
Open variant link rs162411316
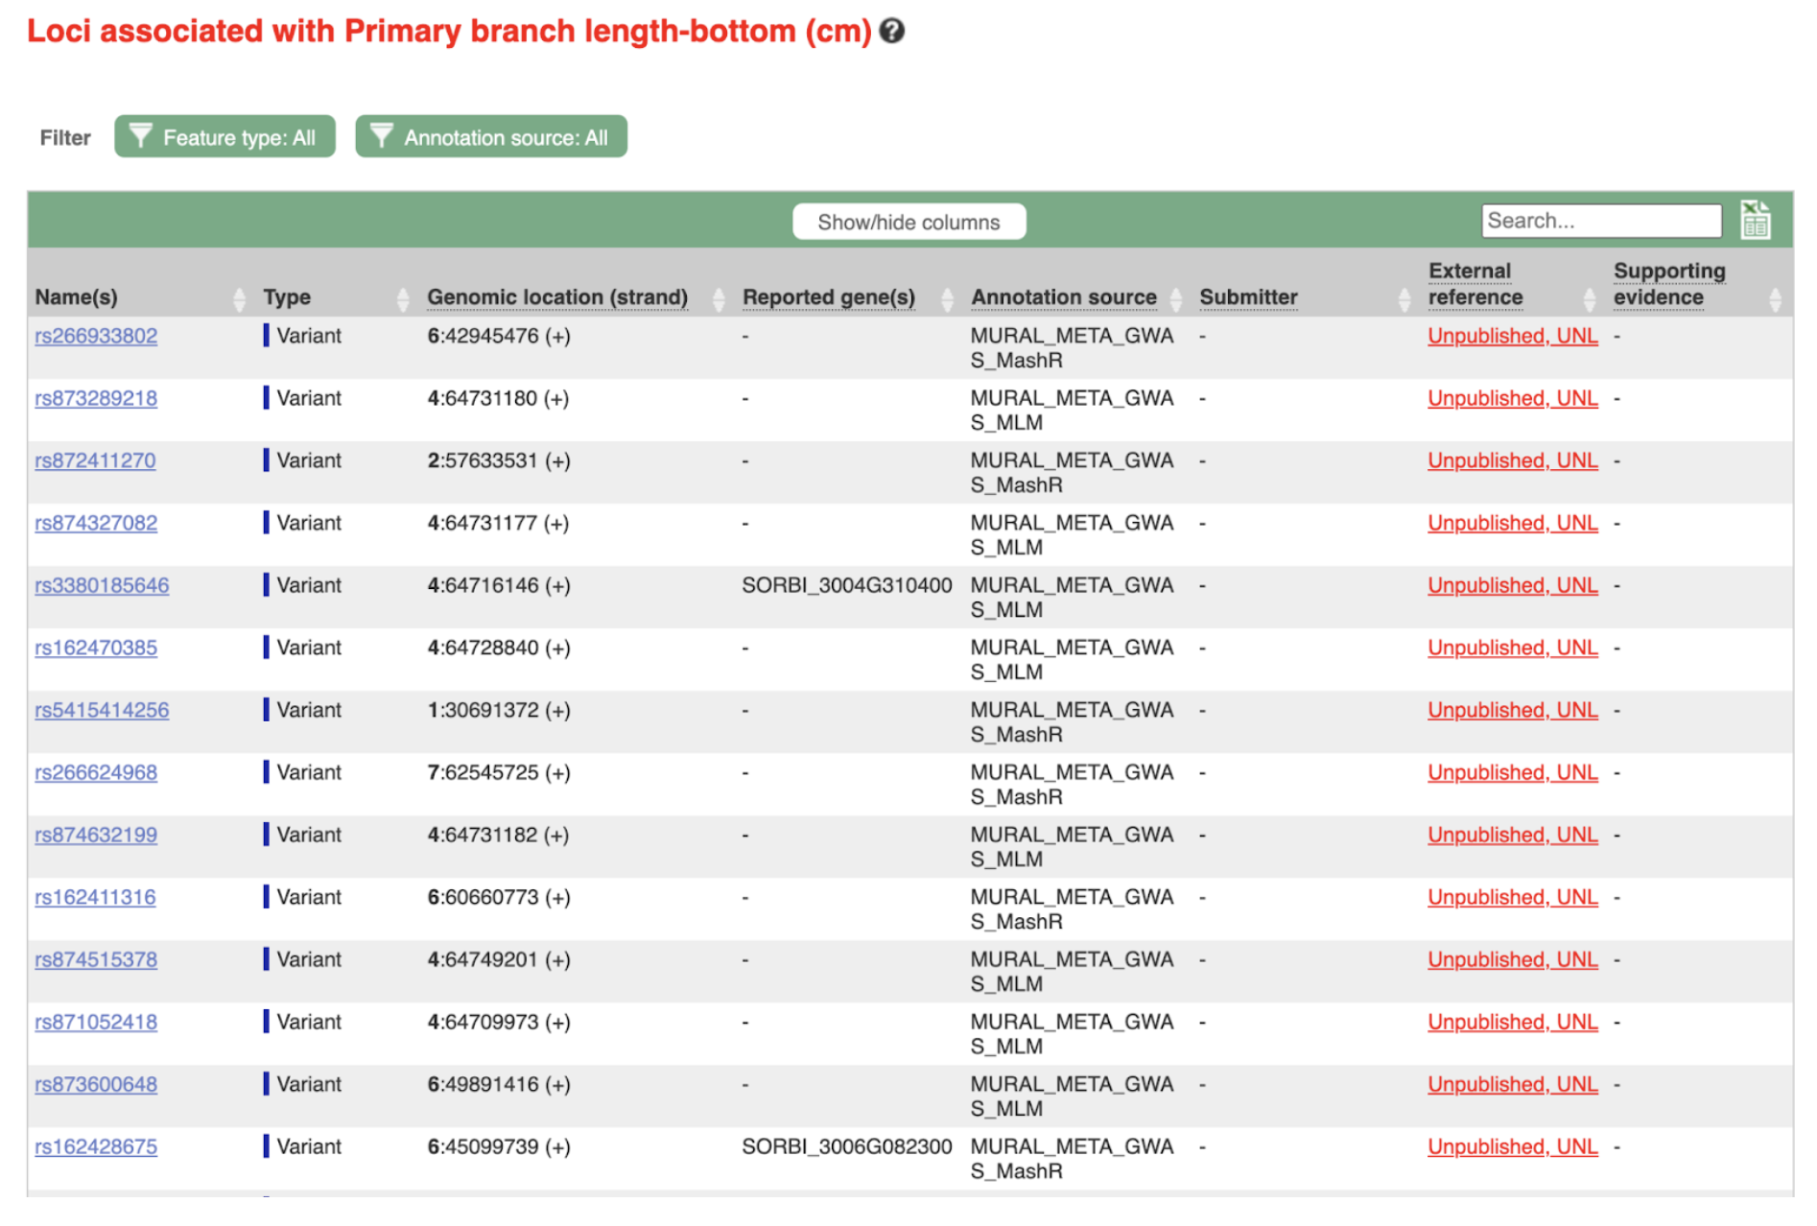[95, 897]
